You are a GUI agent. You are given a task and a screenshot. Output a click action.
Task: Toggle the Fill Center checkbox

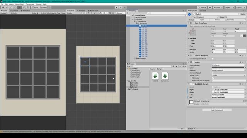213,78
